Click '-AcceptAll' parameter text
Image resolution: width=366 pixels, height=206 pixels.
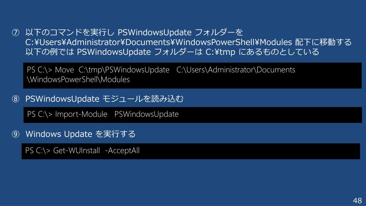click(122, 151)
